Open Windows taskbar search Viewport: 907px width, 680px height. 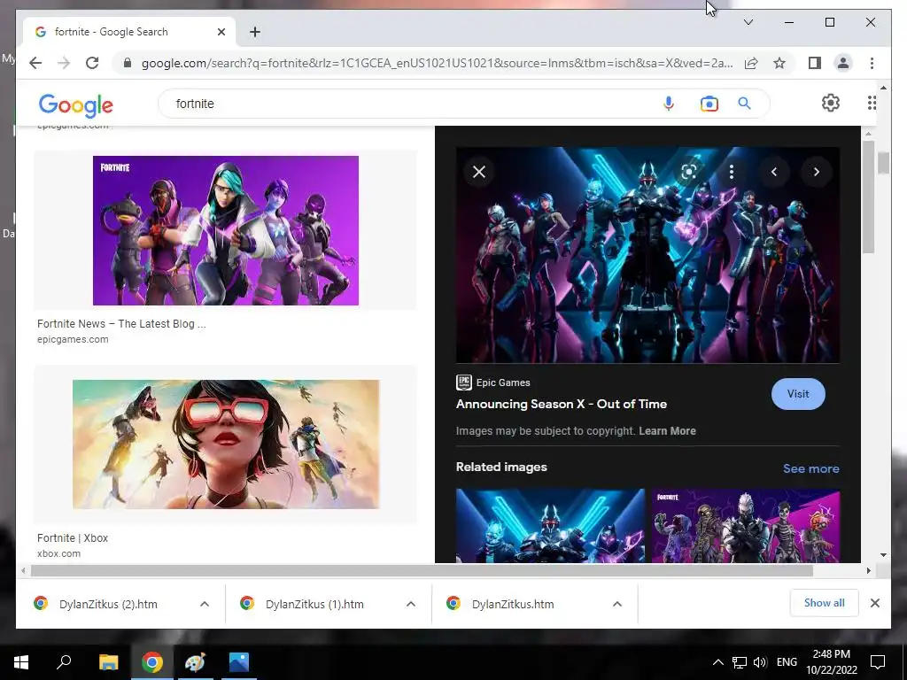pos(64,662)
